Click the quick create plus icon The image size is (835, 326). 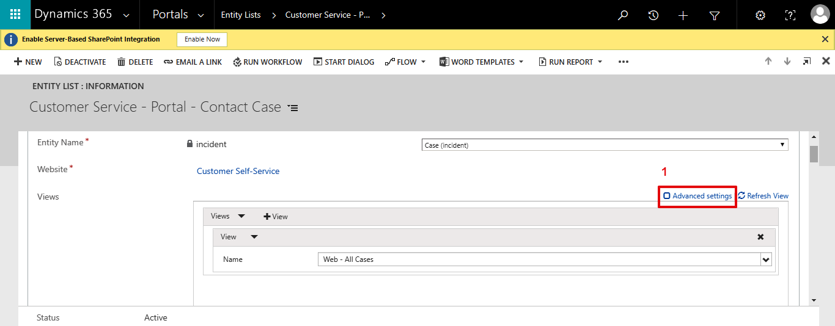click(683, 15)
